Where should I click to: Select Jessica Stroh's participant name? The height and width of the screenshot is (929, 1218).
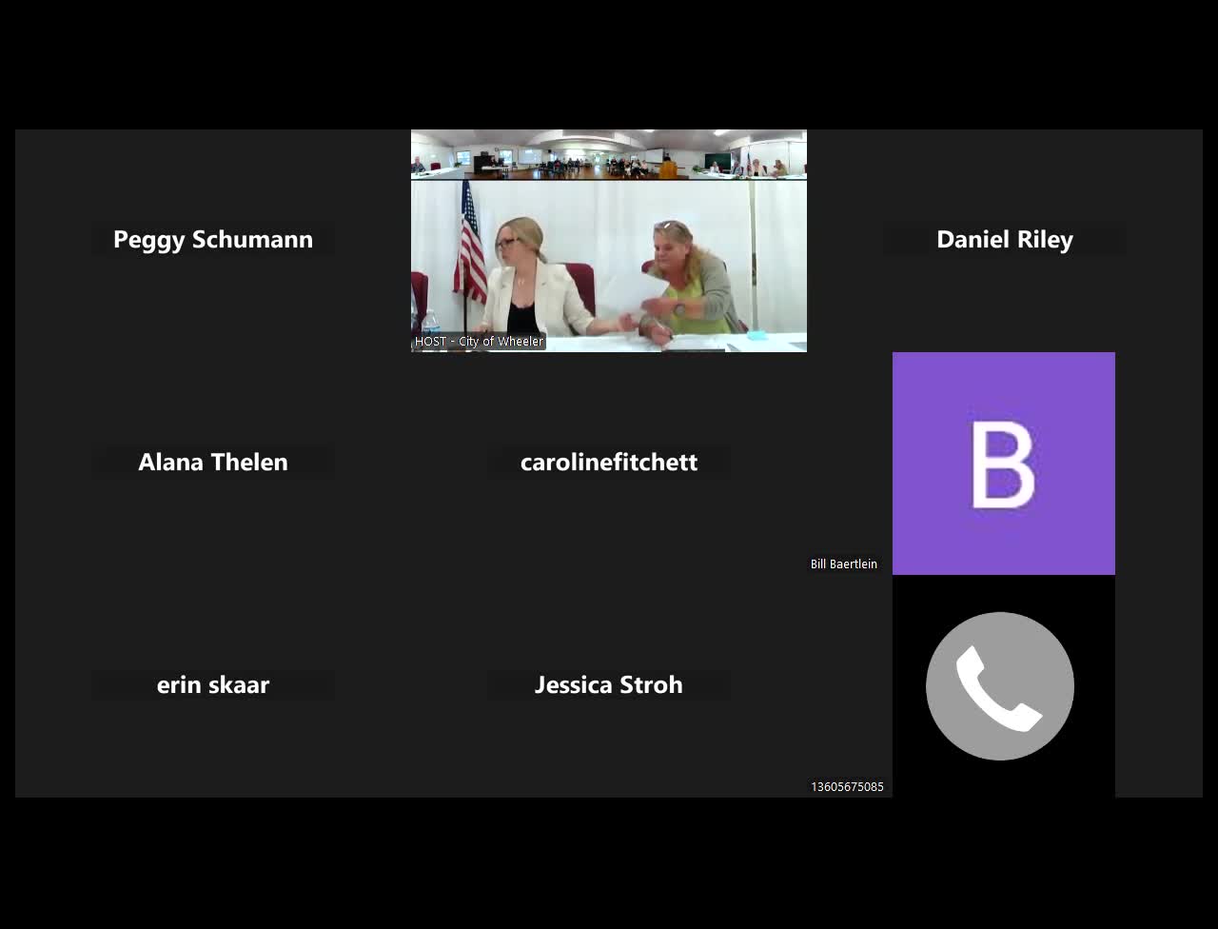tap(609, 684)
